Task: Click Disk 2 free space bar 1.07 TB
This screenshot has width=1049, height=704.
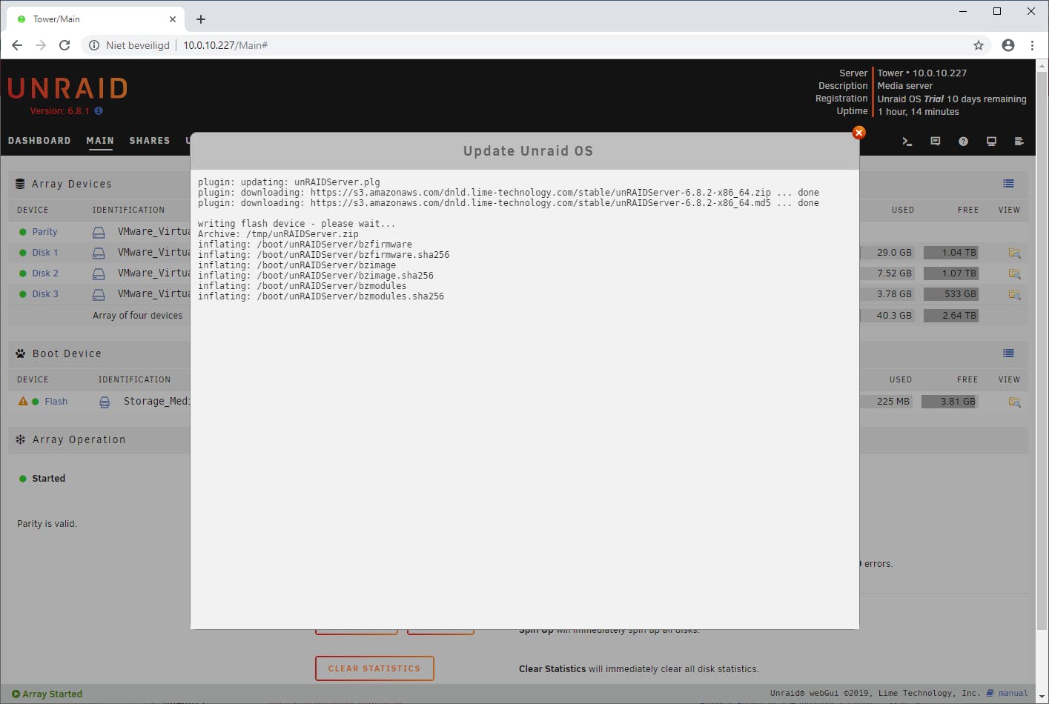Action: 951,273
